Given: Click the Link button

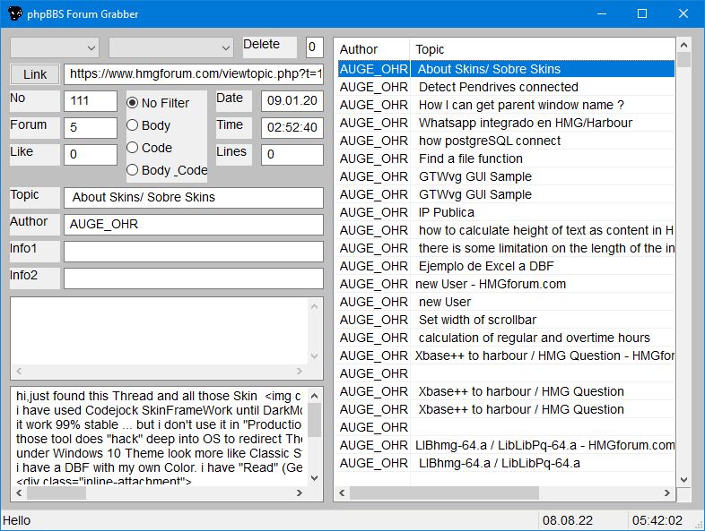Looking at the screenshot, I should (35, 74).
